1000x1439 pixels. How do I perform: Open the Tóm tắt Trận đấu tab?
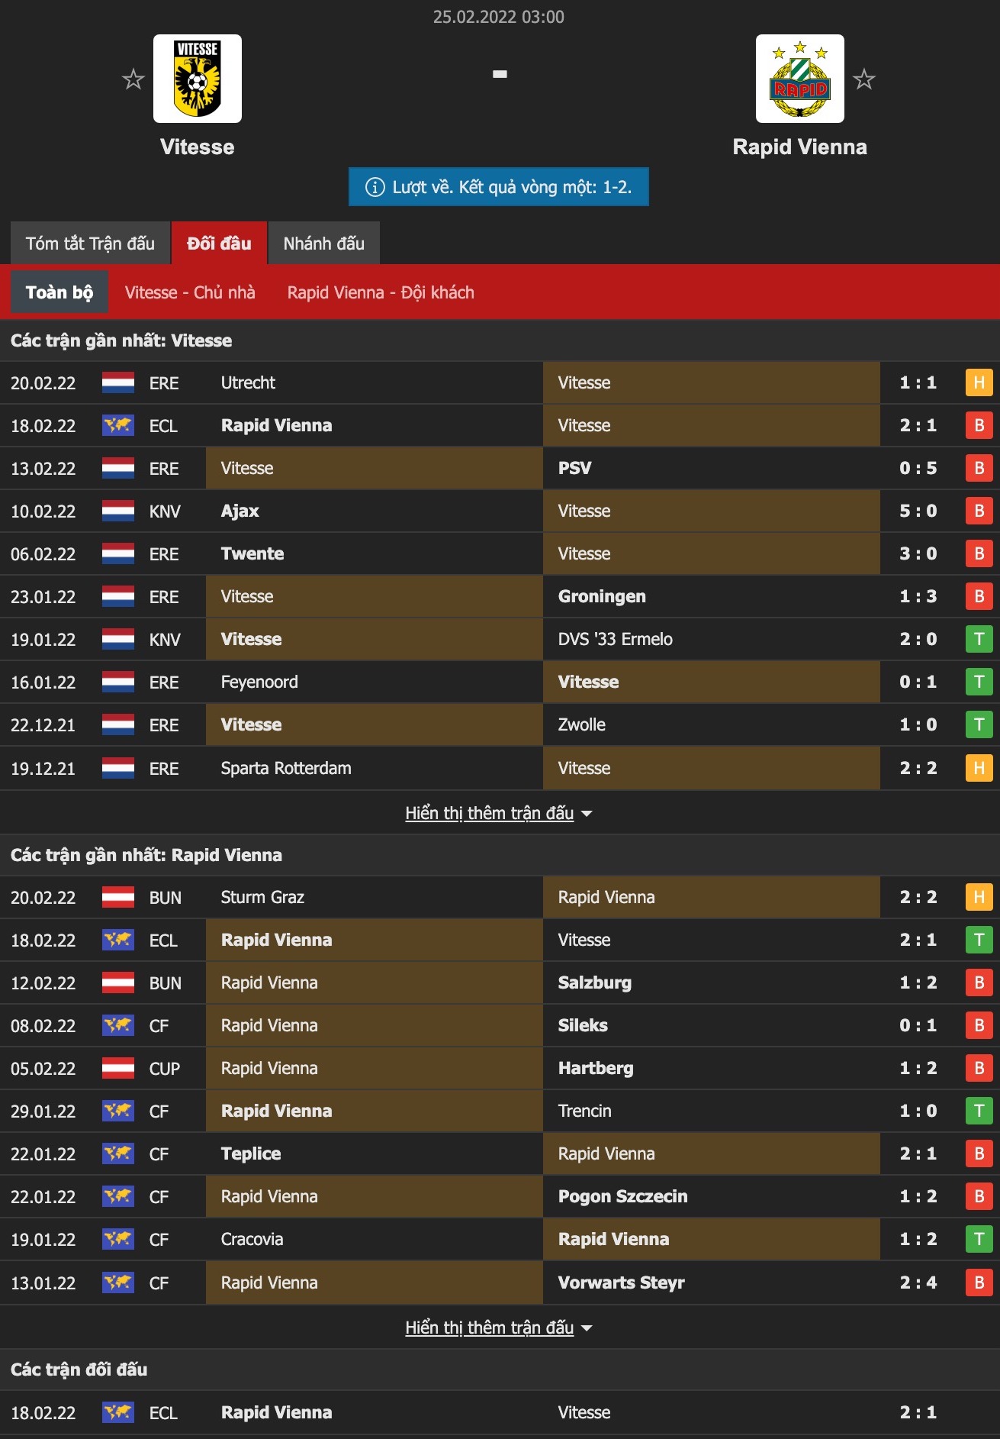point(90,244)
